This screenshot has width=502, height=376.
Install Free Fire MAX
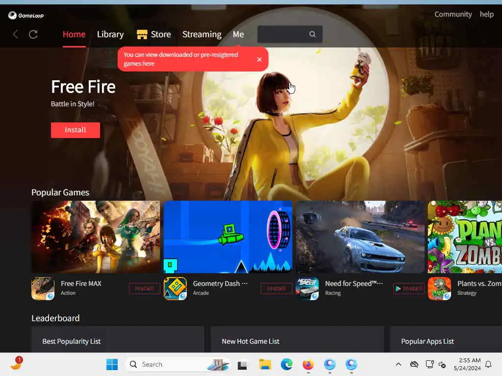tap(144, 288)
